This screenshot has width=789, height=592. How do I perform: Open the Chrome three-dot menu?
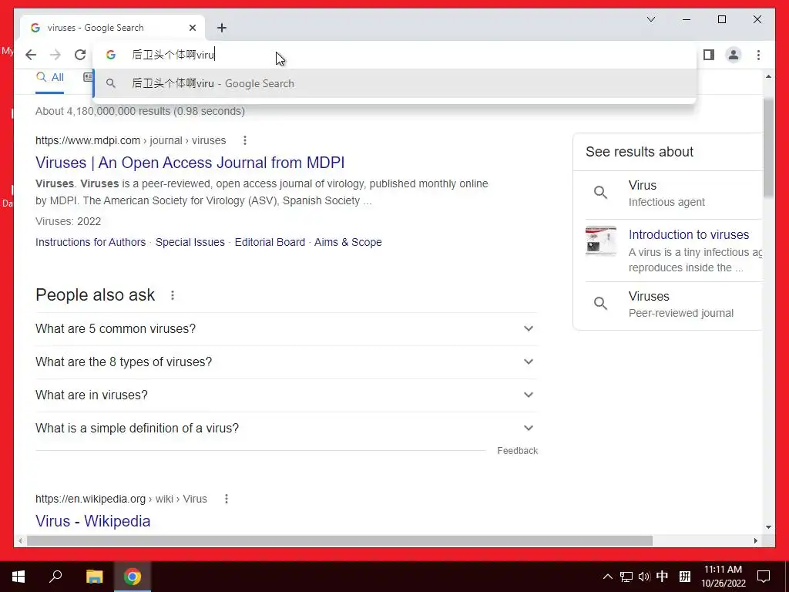758,55
